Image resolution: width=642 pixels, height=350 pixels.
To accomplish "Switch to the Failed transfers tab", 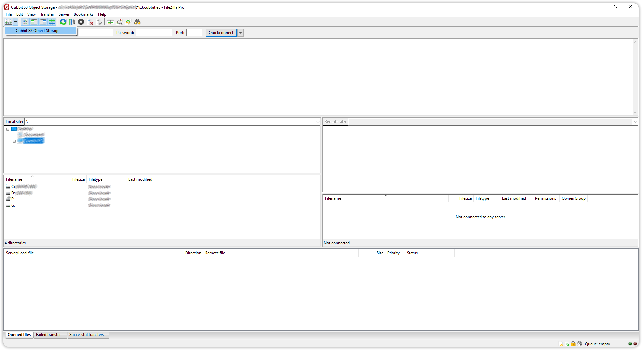I will click(50, 335).
